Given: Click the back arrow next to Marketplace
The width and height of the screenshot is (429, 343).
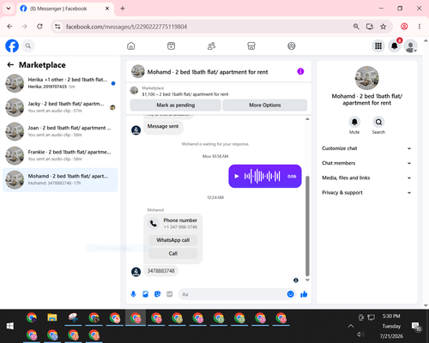Looking at the screenshot, I should point(10,65).
